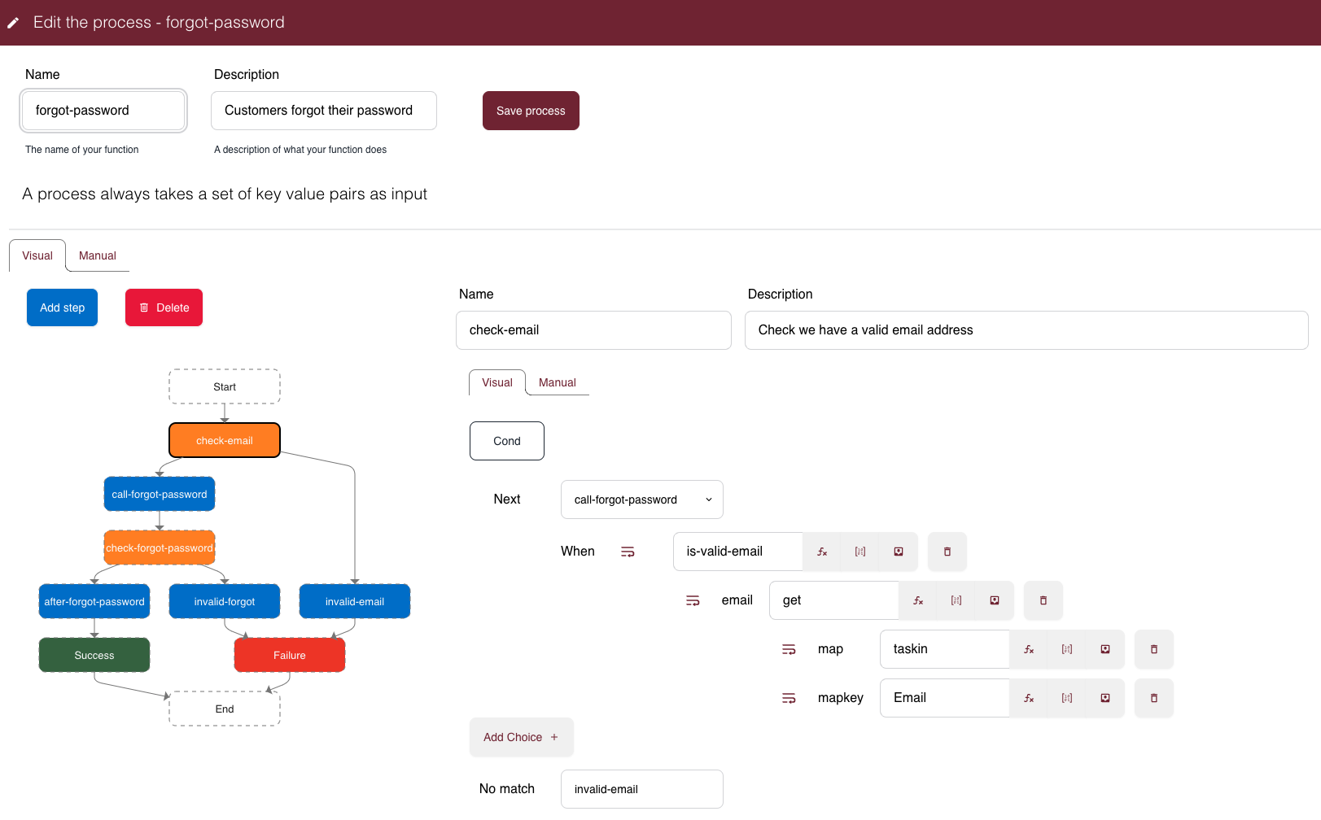
Task: Click the wrap icon beside the map label
Action: pos(789,649)
